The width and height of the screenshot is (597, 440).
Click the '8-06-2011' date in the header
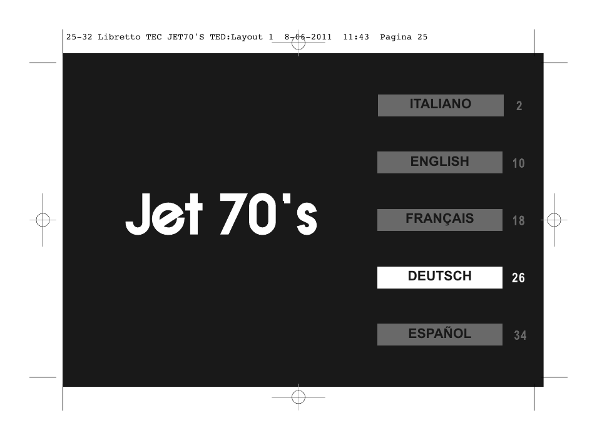click(x=308, y=37)
